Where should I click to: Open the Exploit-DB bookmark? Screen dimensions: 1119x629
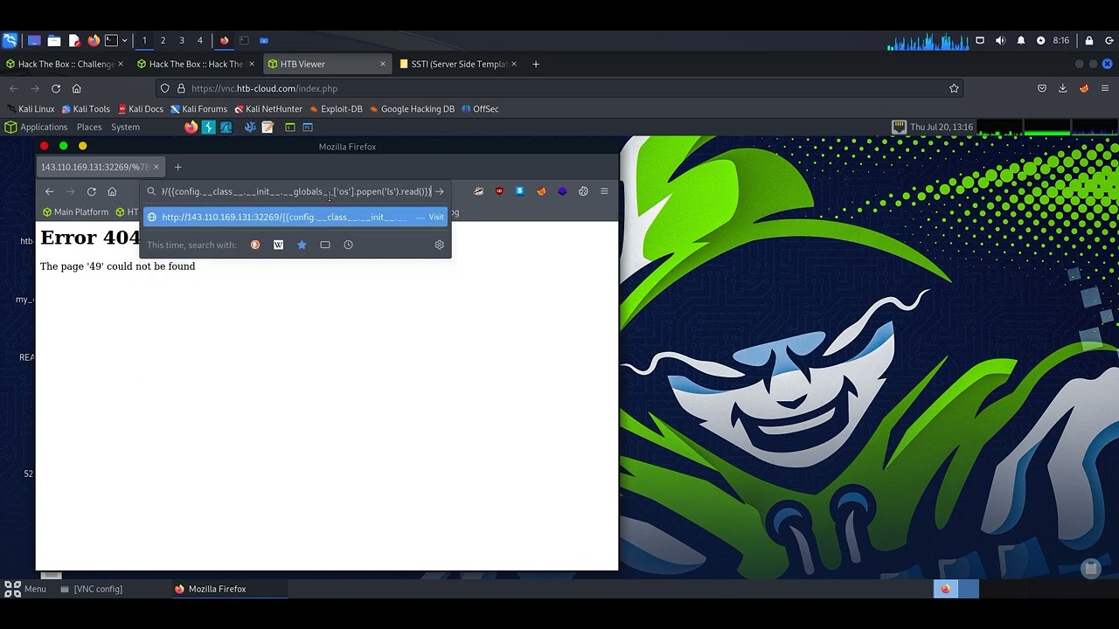[x=336, y=109]
